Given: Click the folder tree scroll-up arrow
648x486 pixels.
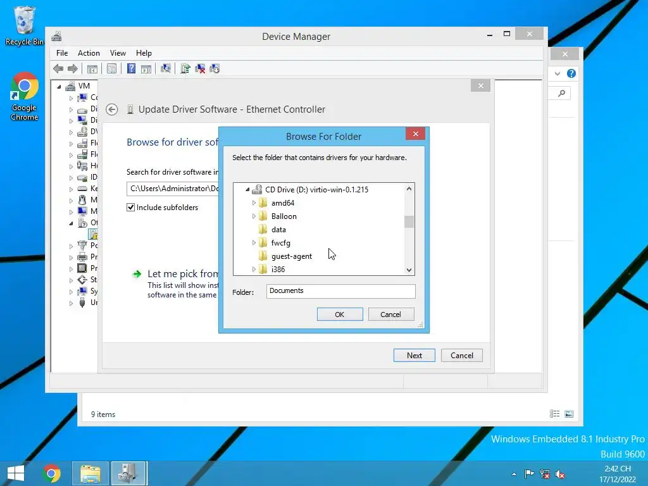Looking at the screenshot, I should [409, 189].
